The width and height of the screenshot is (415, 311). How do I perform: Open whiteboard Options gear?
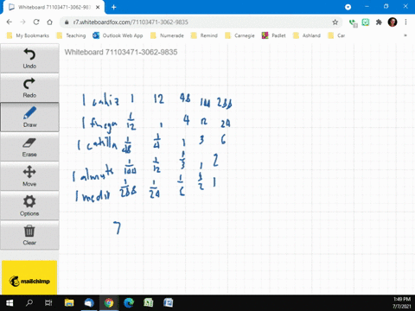[x=29, y=206]
